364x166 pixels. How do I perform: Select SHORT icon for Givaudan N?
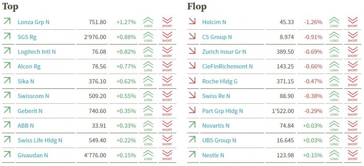click(167, 155)
